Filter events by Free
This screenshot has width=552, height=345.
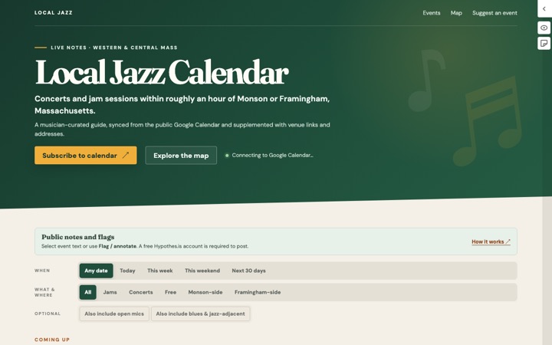[x=170, y=292]
